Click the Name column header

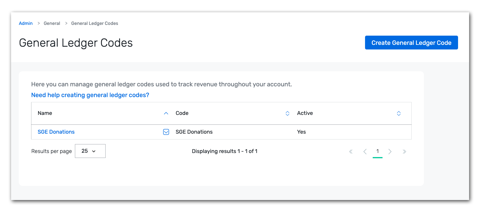pyautogui.click(x=45, y=113)
